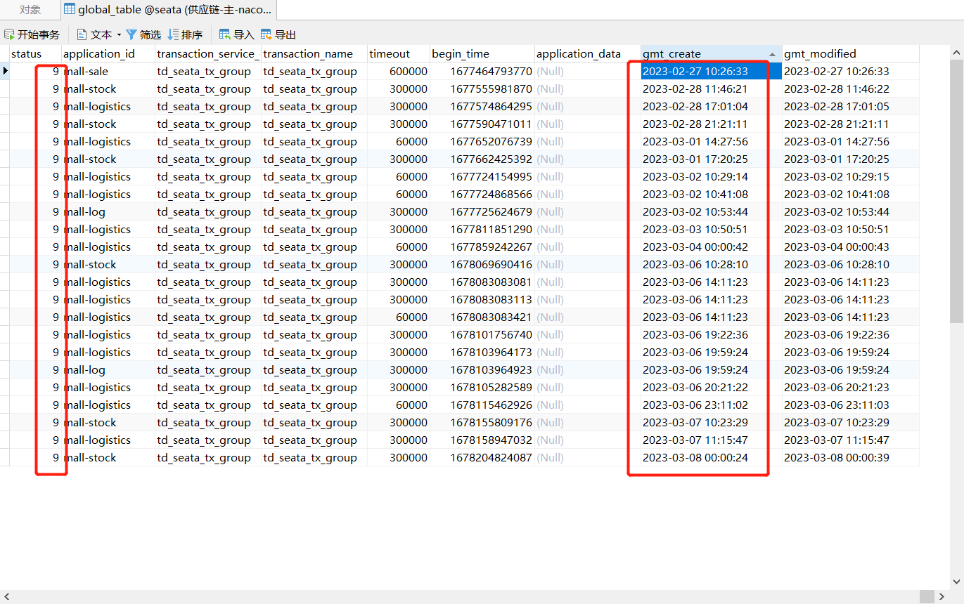The width and height of the screenshot is (964, 604).
Task: Click the vertical scrollbar up arrow
Action: (957, 51)
